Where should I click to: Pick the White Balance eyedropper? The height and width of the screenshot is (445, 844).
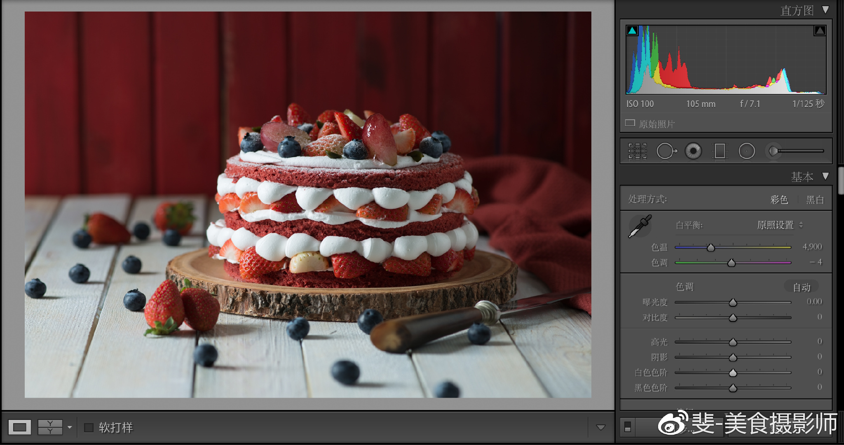(640, 226)
